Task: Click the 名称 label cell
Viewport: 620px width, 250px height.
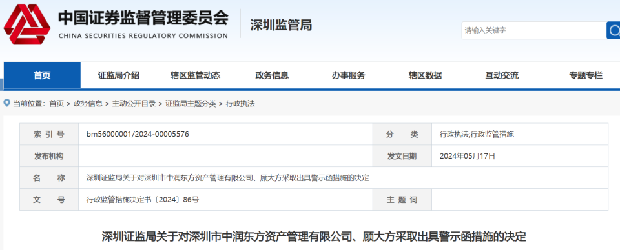Action: pyautogui.click(x=49, y=177)
